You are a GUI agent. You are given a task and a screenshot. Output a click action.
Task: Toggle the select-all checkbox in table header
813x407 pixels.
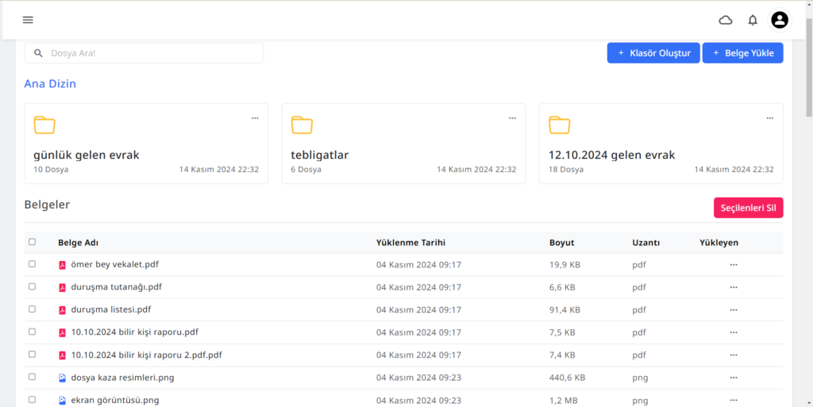pos(33,242)
